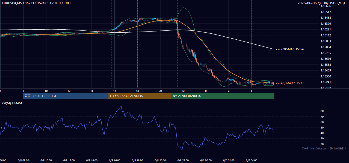Click bottom time label 6/5 10:00
This screenshot has height=163, width=349.
[46, 161]
